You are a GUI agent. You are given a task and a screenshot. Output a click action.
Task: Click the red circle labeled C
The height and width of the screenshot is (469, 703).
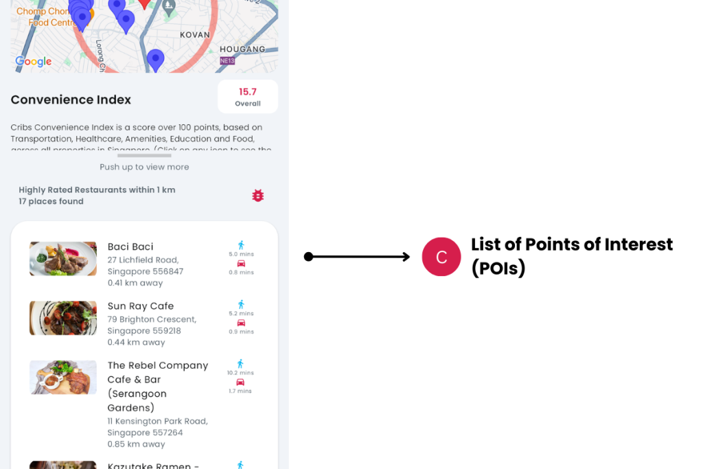441,257
